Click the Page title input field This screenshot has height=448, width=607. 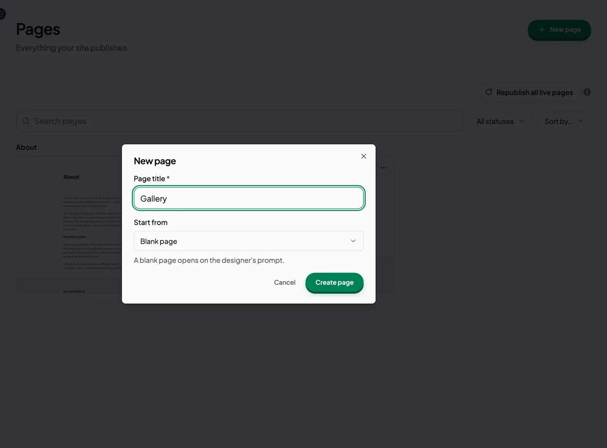click(248, 198)
